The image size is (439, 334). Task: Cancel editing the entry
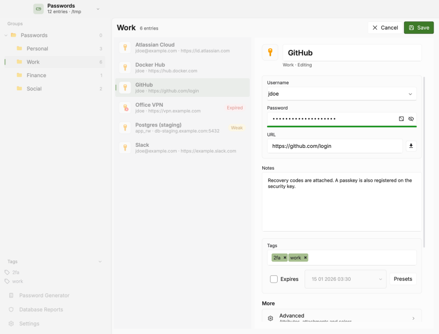(x=385, y=27)
